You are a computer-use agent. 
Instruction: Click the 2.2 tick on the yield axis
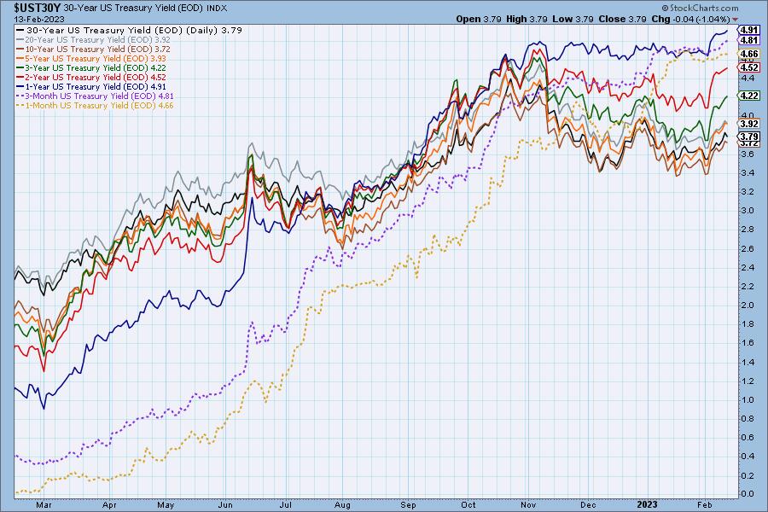pos(748,286)
